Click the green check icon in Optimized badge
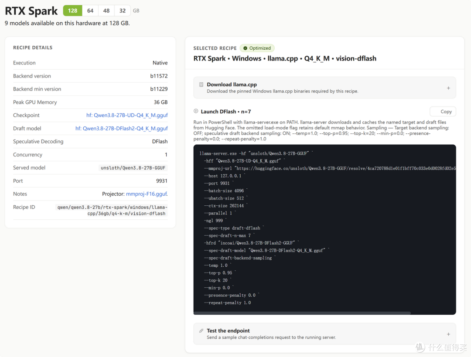This screenshot has height=357, width=471. [246, 48]
